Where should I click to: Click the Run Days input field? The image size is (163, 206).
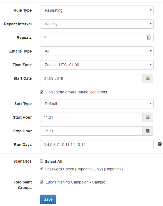[97, 145]
